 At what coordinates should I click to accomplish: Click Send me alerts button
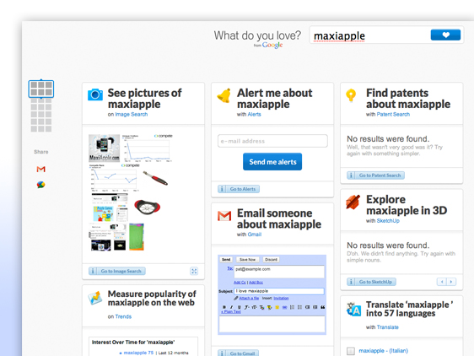(272, 162)
